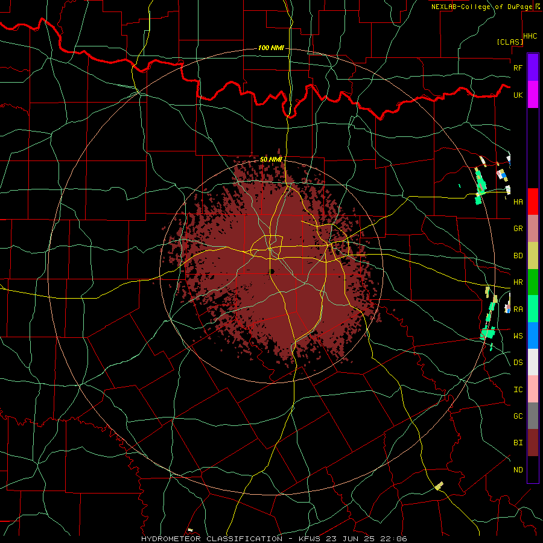The height and width of the screenshot is (543, 543).
Task: Click the "WS" legend label
Action: click(518, 336)
